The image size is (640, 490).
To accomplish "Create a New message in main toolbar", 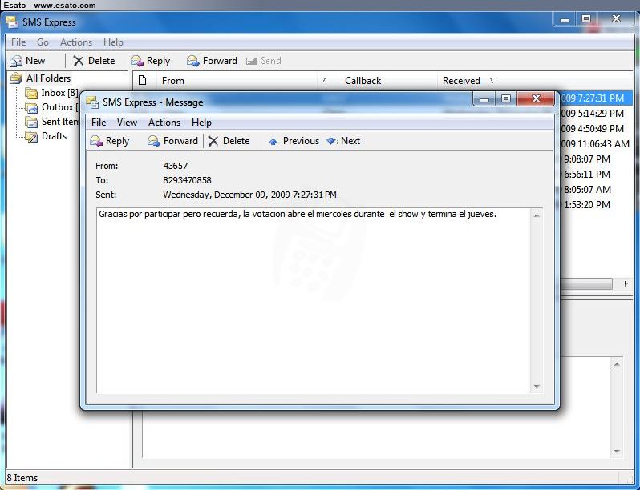I will 27,61.
